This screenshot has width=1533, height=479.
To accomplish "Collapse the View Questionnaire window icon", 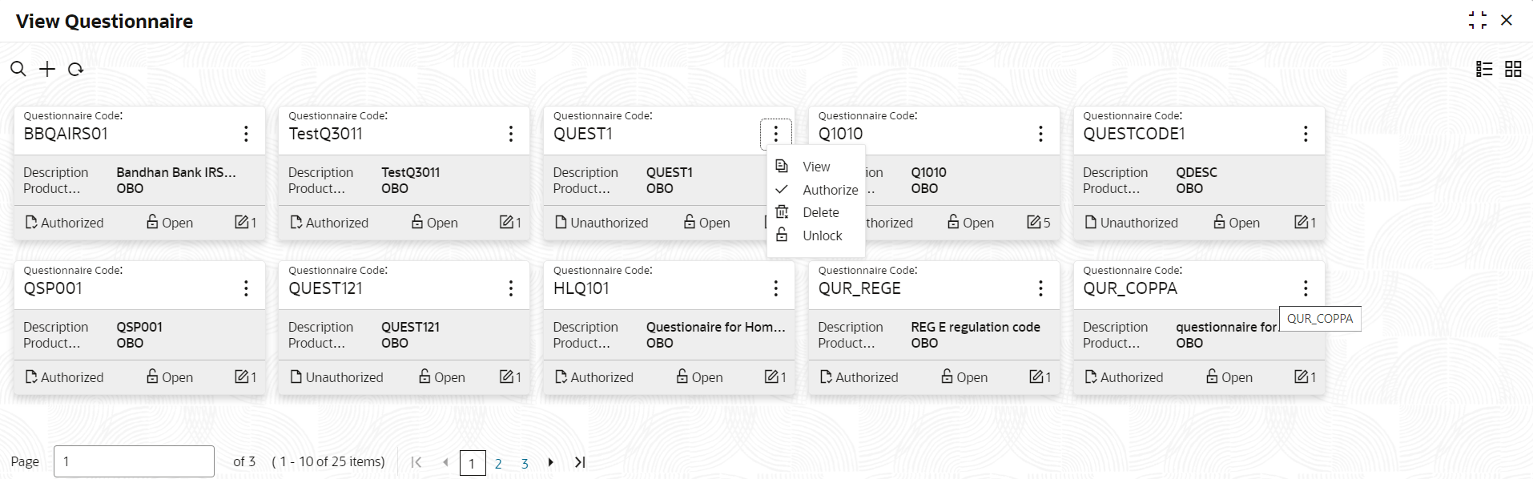I will tap(1478, 20).
